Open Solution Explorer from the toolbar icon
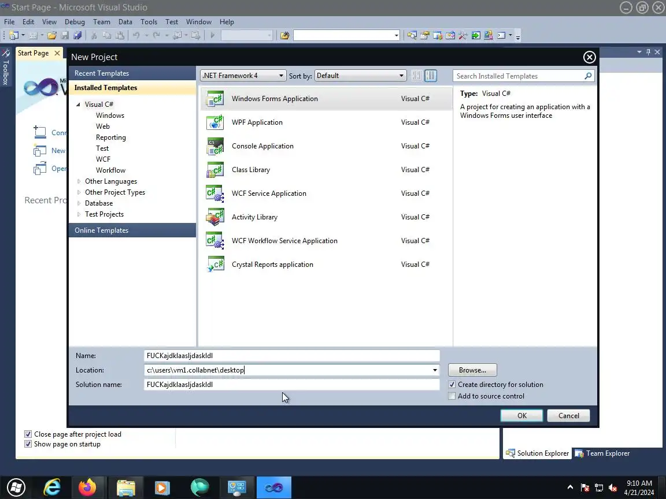Viewport: 666px width, 499px height. coord(412,35)
